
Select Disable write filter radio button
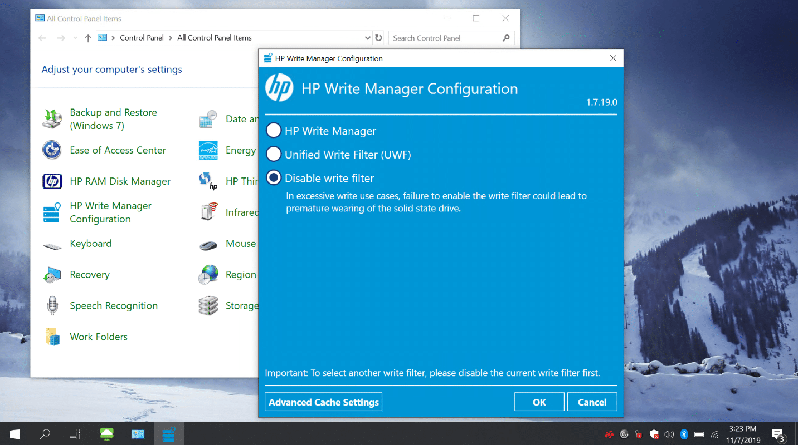274,178
